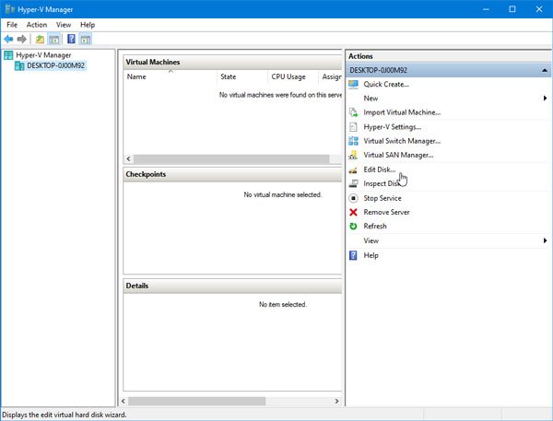Open the Help menu in menu bar
This screenshot has height=421, width=553.
[88, 25]
